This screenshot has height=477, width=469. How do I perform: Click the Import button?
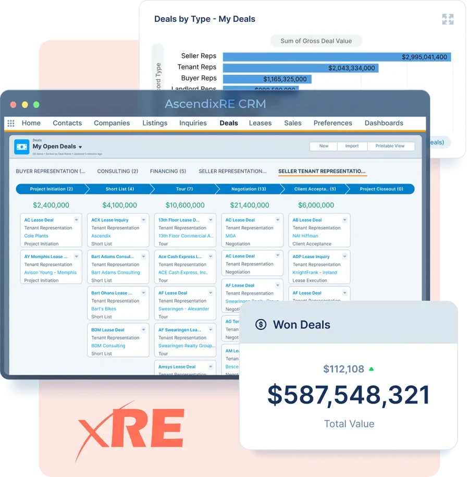click(x=352, y=146)
